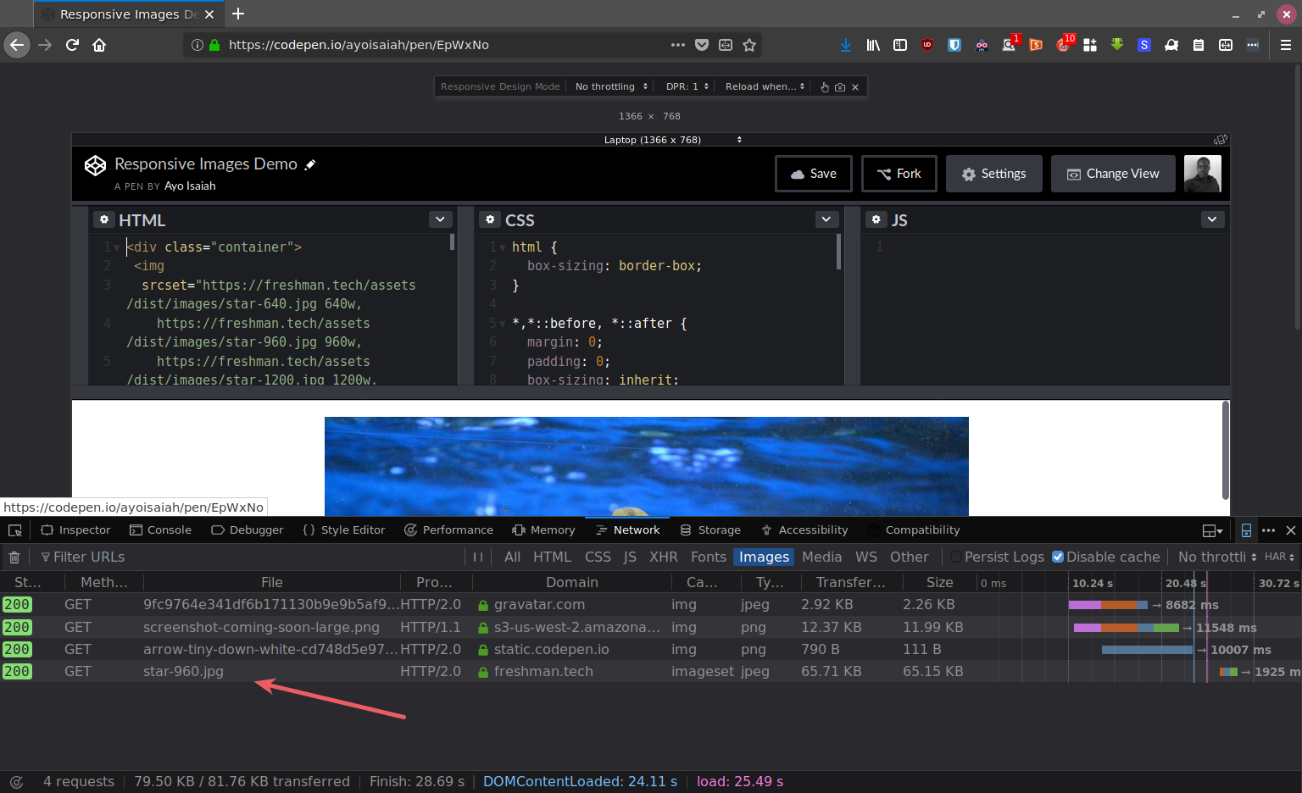Toggle Responsive Design Mode icon in DevTools
This screenshot has width=1302, height=793.
click(1246, 530)
